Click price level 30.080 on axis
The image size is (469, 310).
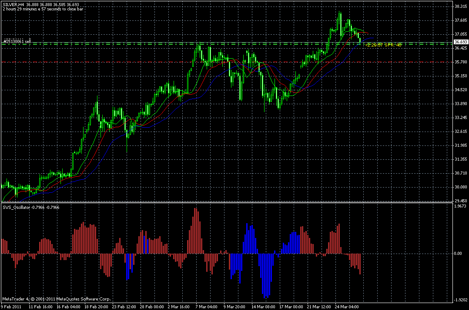coord(461,187)
